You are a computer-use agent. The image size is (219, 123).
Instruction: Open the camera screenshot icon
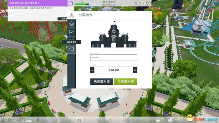3,120
